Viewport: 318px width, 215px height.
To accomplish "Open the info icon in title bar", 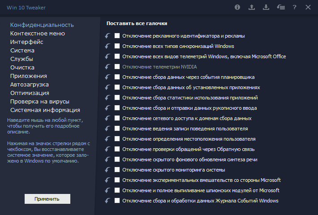I will (x=237, y=7).
